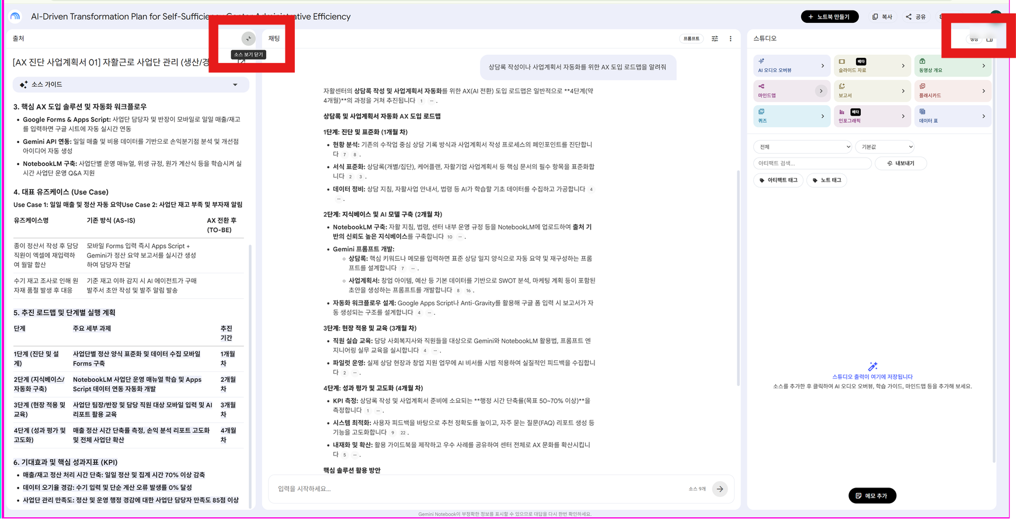Click the magic wand icon in empty Studio area
Image resolution: width=1016 pixels, height=529 pixels.
tap(872, 366)
